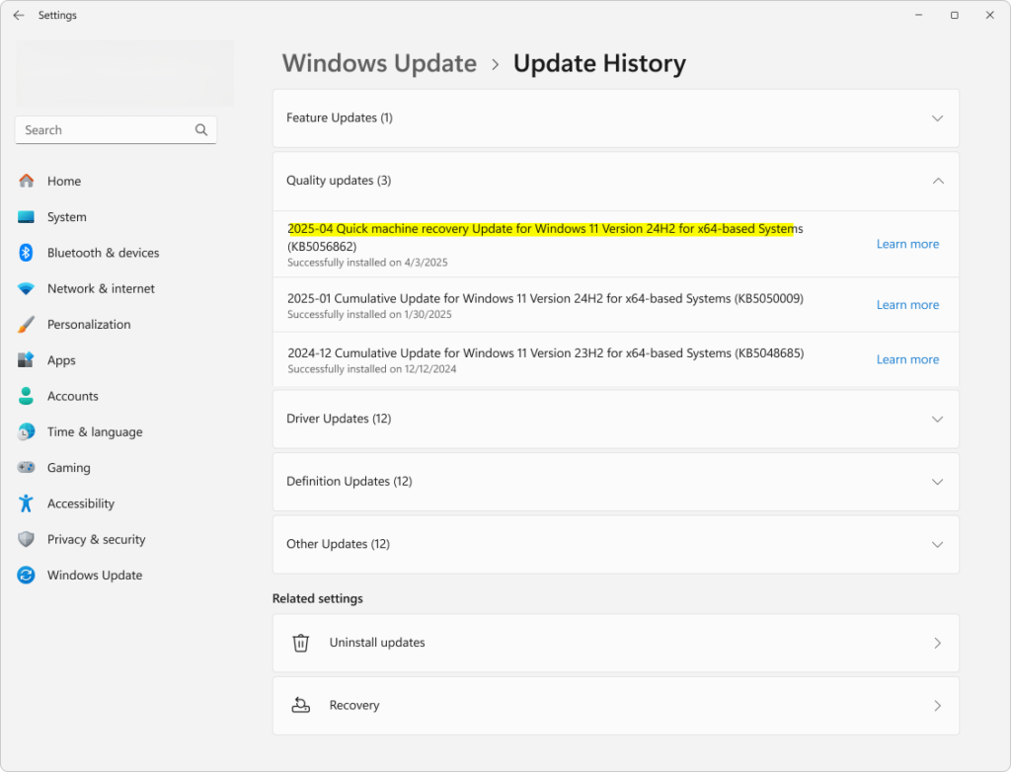Open Personalization settings
Viewport: 1011px width, 772px height.
89,325
